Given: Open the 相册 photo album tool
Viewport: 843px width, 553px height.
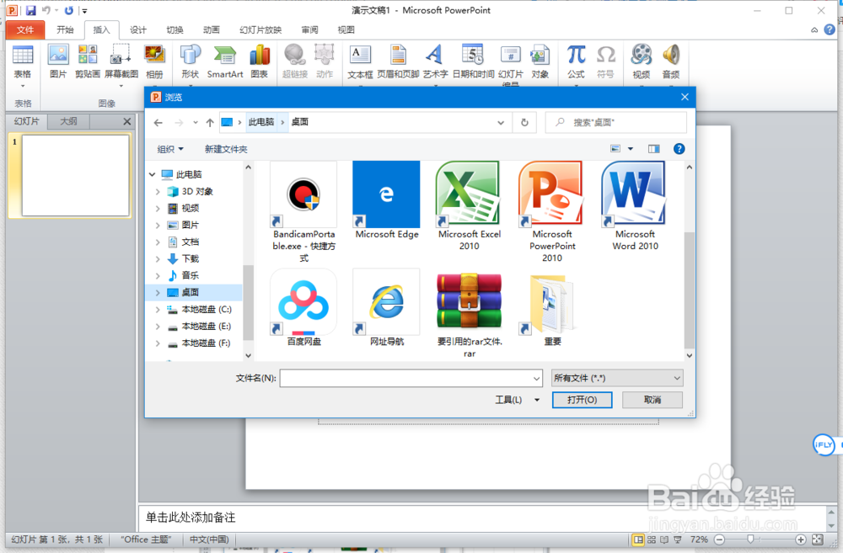Looking at the screenshot, I should tap(154, 61).
